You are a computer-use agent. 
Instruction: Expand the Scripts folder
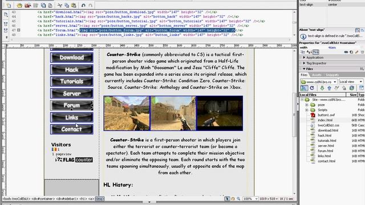point(307,110)
